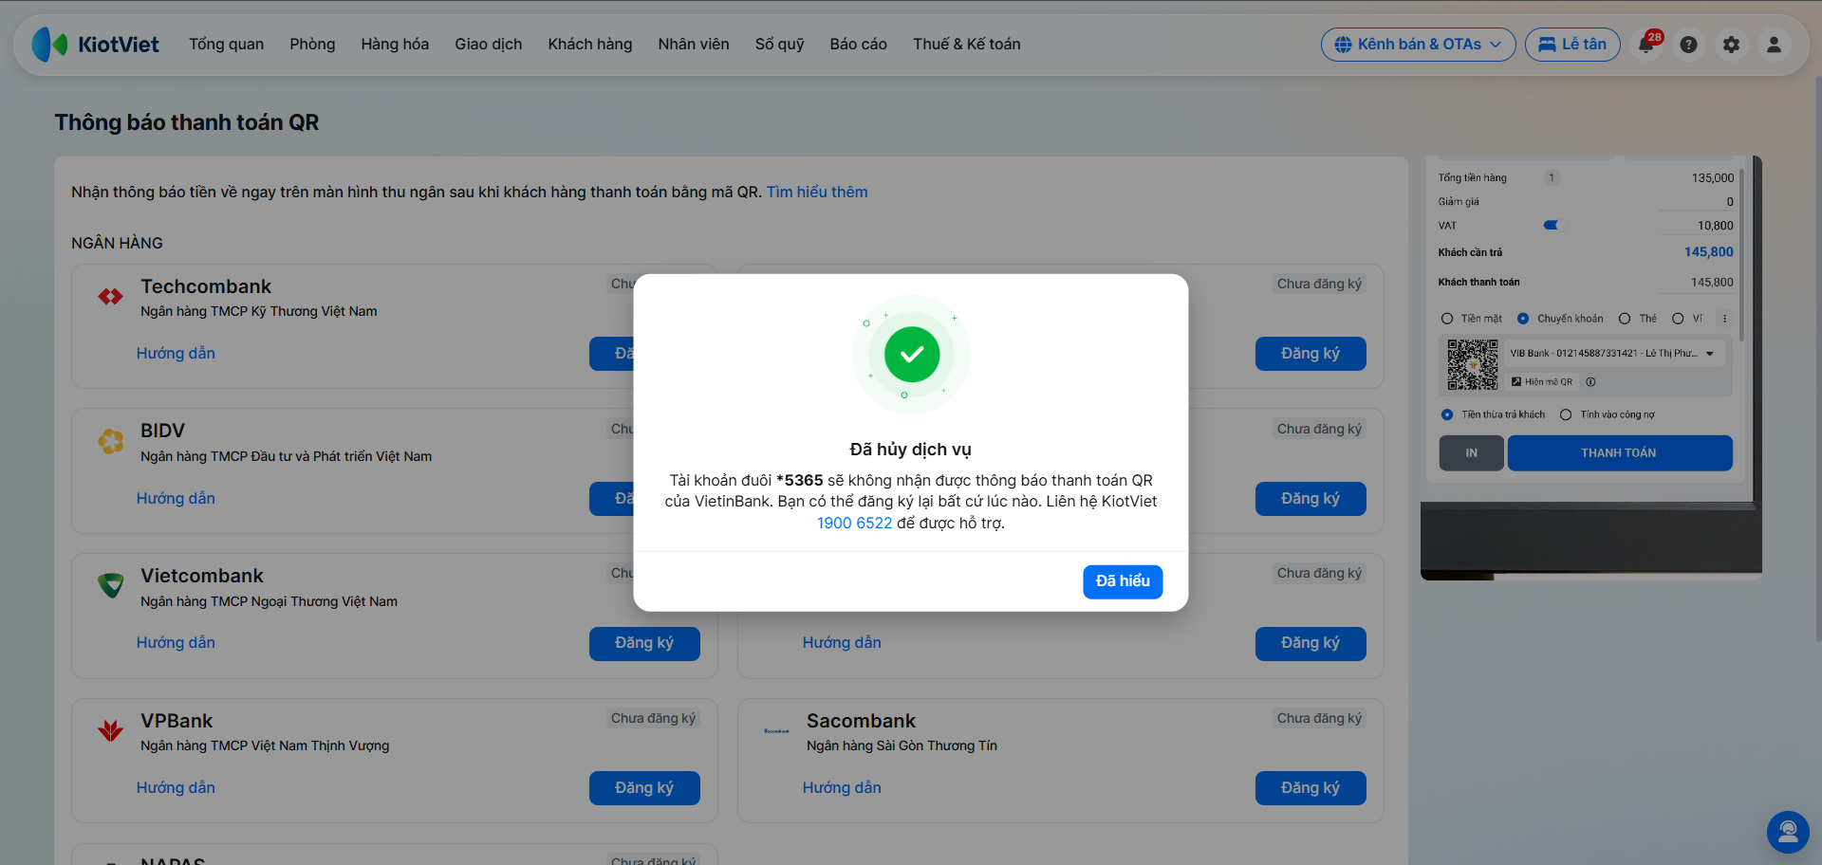Screen dimensions: 1822x865
Task: Open the Hàng hóa menu
Action: click(x=395, y=45)
